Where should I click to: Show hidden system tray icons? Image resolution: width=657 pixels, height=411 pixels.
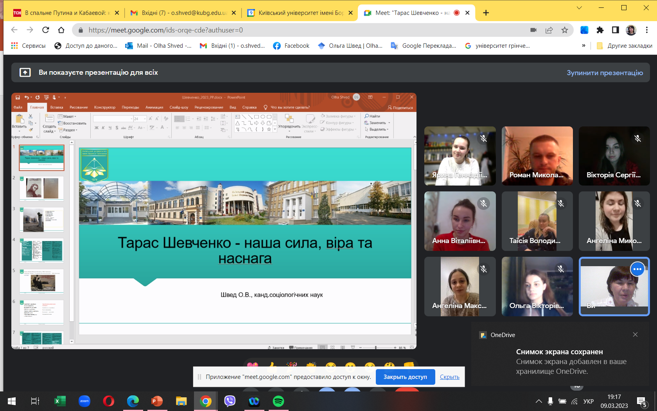[539, 401]
